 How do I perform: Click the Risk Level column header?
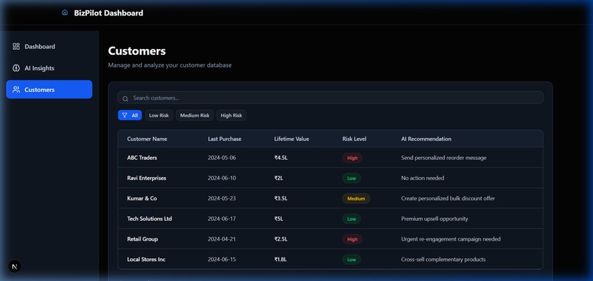355,139
